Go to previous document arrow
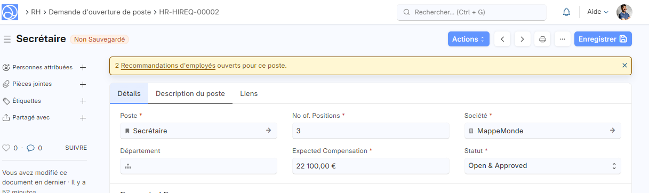The image size is (649, 193). pyautogui.click(x=502, y=39)
